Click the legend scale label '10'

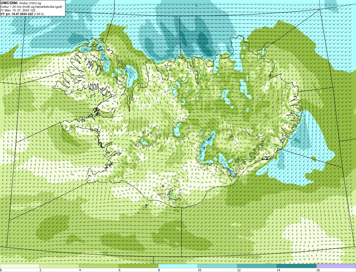[x=199, y=270]
